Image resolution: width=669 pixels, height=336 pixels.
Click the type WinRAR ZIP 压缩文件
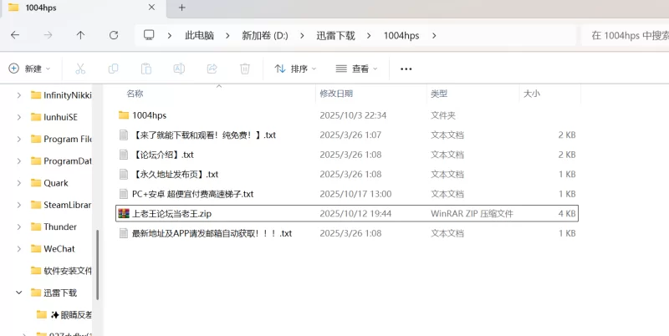[472, 214]
